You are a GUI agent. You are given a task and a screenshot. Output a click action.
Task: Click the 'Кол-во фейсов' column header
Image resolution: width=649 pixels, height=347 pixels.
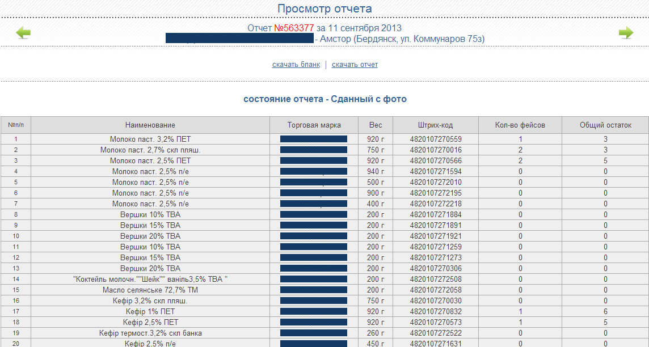click(x=520, y=125)
